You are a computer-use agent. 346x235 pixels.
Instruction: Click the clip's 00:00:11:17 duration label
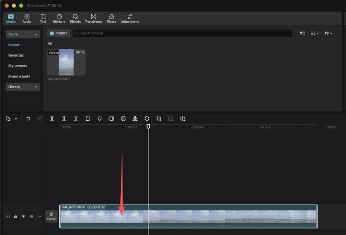pyautogui.click(x=96, y=207)
